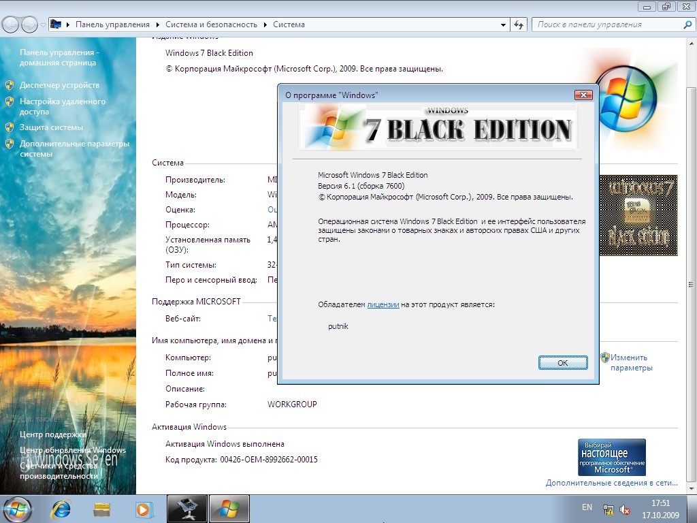This screenshot has height=523, width=697.
Task: Click the muted volume tray icon
Action: [x=625, y=509]
